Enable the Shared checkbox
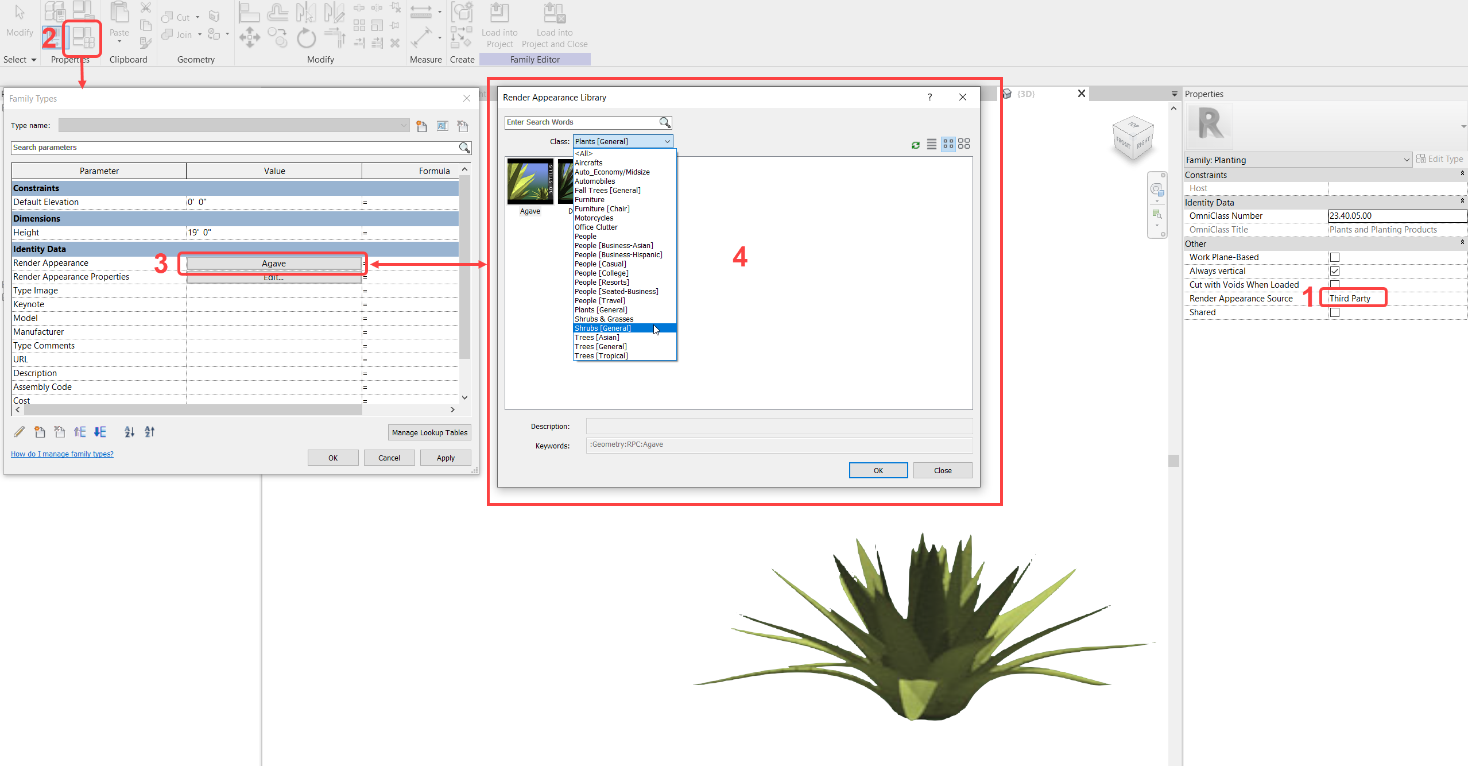The height and width of the screenshot is (766, 1468). coord(1335,312)
